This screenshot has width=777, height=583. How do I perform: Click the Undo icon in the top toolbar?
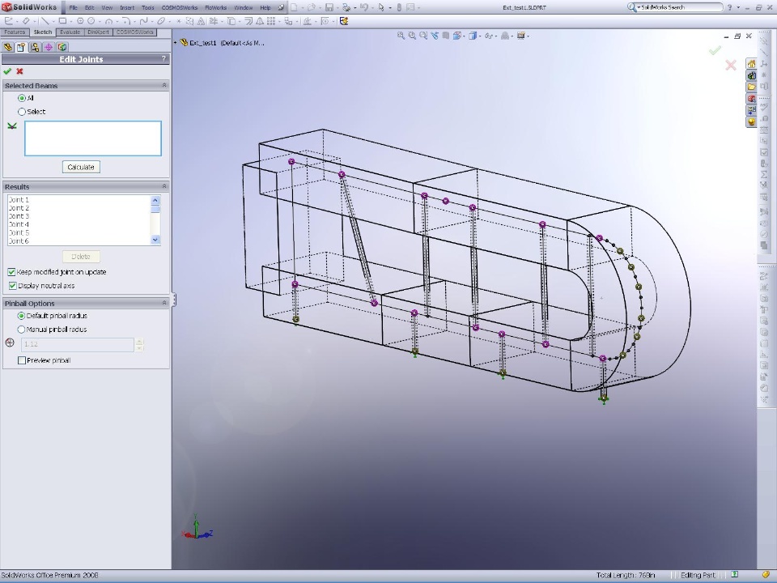click(364, 7)
